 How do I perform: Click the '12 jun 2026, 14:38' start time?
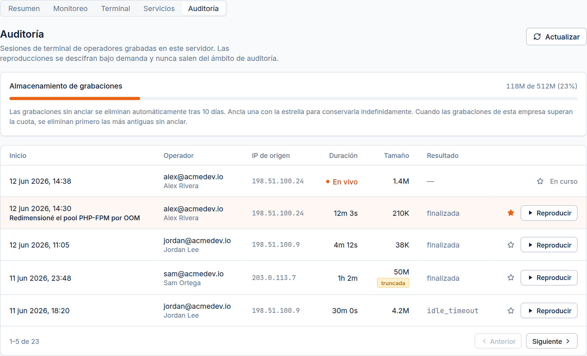[x=40, y=181]
